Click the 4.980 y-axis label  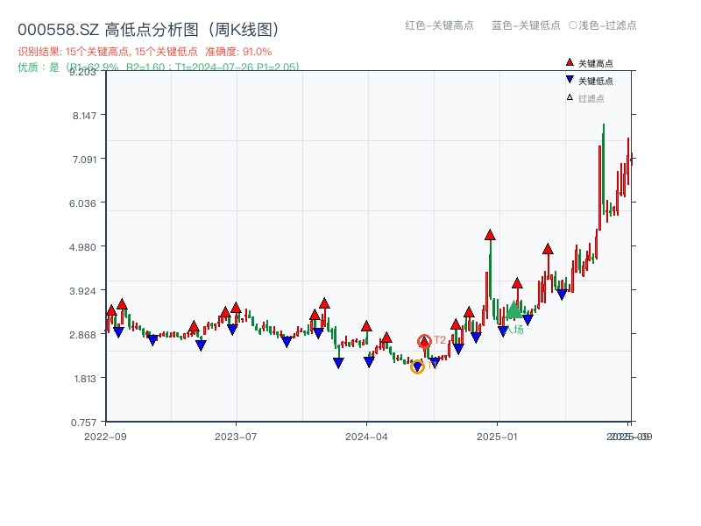coord(82,247)
